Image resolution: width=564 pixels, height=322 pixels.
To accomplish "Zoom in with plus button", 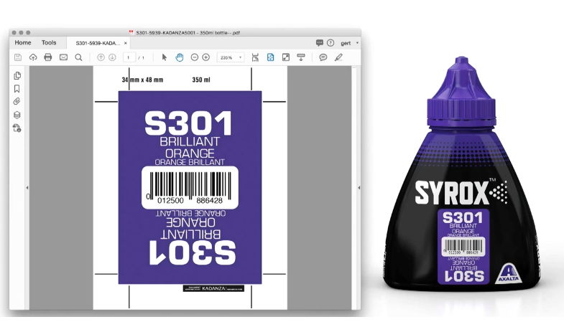I will pyautogui.click(x=205, y=57).
